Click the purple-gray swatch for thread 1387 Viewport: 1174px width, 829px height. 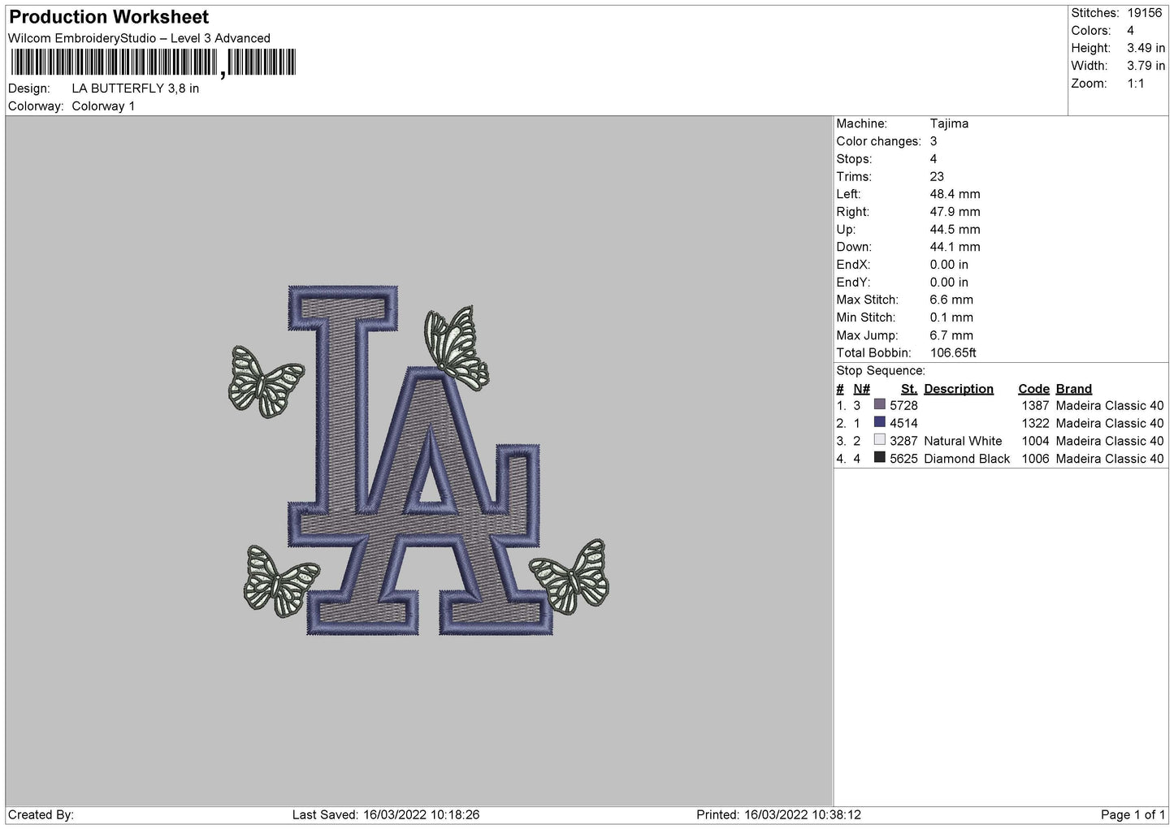879,404
